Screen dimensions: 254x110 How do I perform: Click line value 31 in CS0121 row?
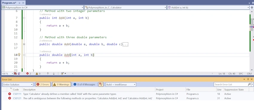click(219, 98)
